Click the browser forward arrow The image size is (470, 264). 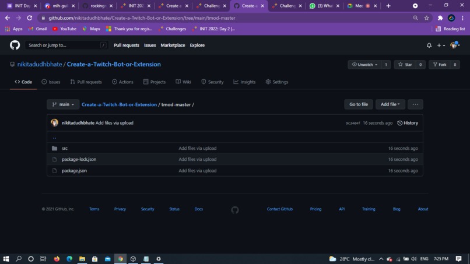[19, 18]
